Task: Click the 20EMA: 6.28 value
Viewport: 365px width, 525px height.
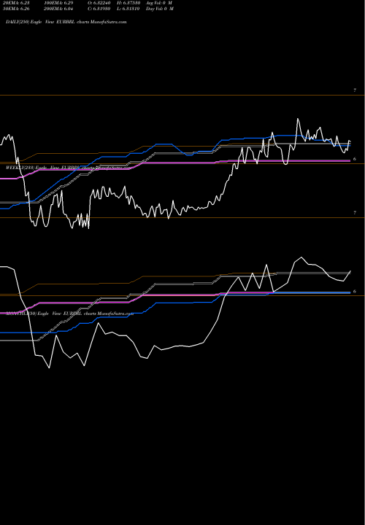Action: [x=16, y=3]
